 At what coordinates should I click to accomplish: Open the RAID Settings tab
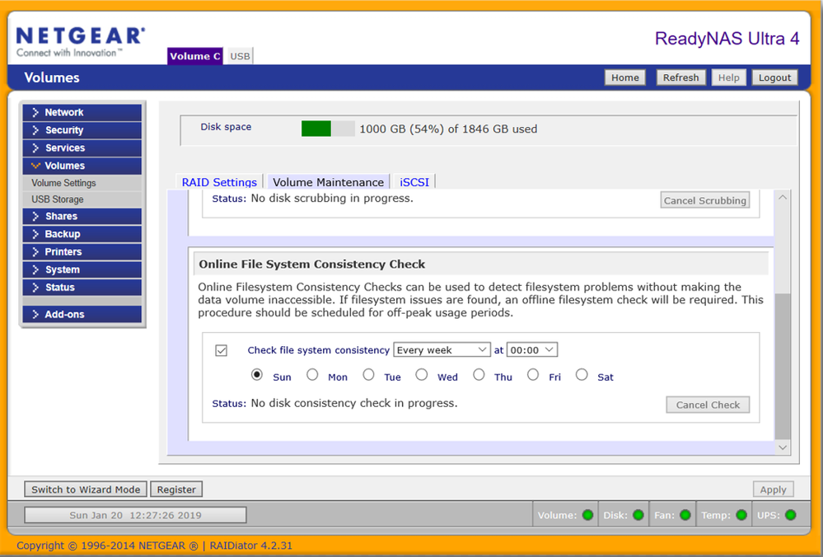click(219, 182)
